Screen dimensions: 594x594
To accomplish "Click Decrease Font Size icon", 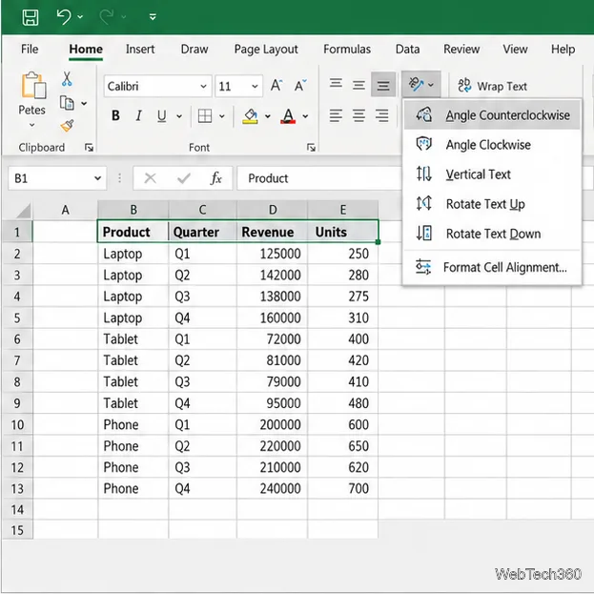I will 300,85.
